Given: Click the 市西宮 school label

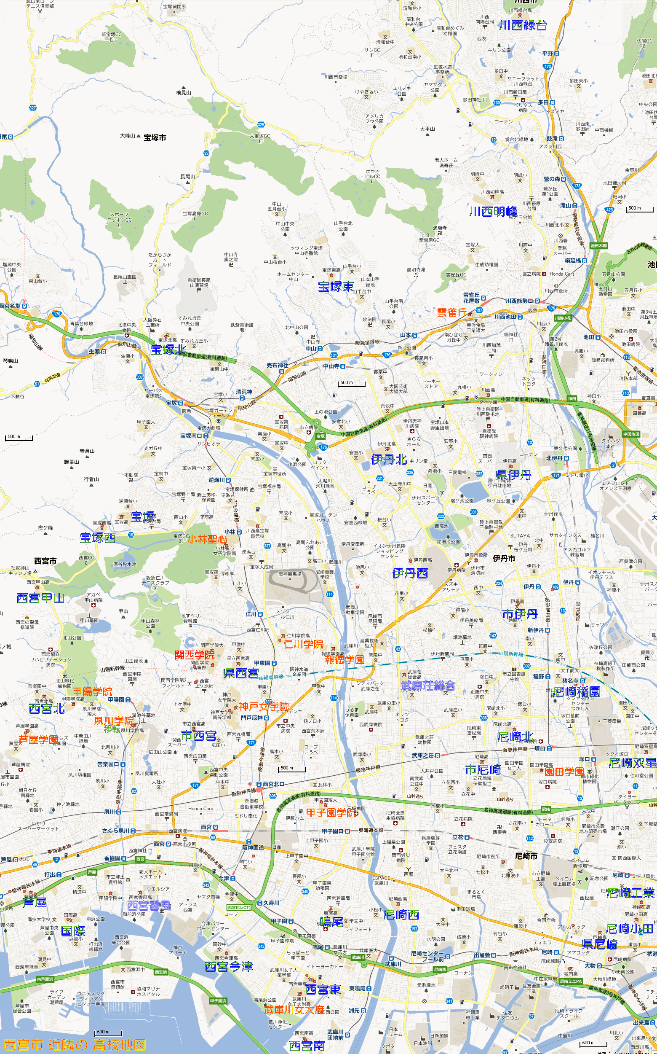Looking at the screenshot, I should coord(199,736).
